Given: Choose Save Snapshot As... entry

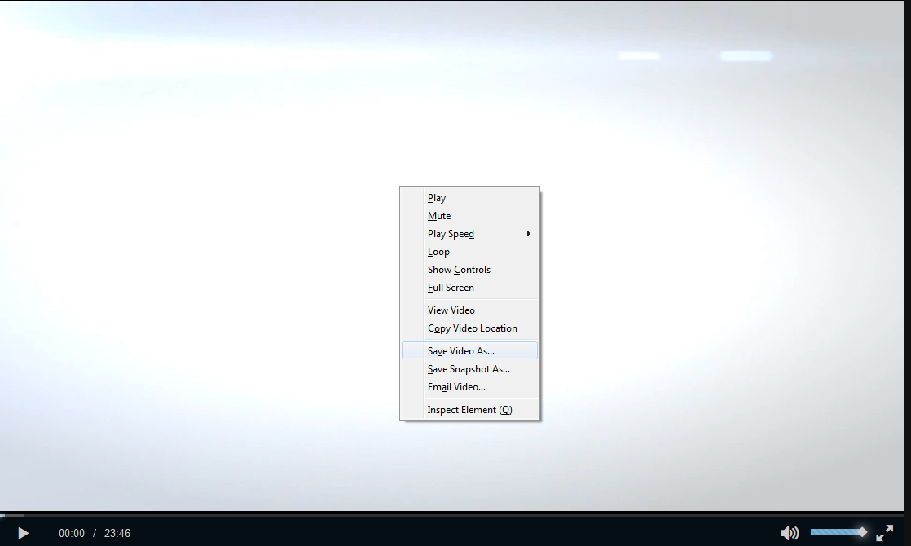Looking at the screenshot, I should pyautogui.click(x=469, y=369).
